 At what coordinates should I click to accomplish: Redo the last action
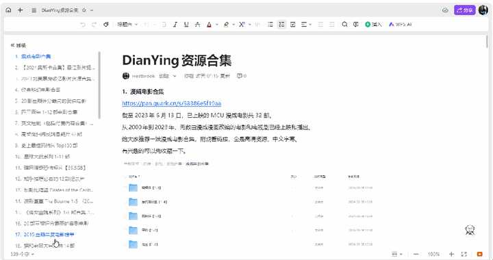click(94, 24)
